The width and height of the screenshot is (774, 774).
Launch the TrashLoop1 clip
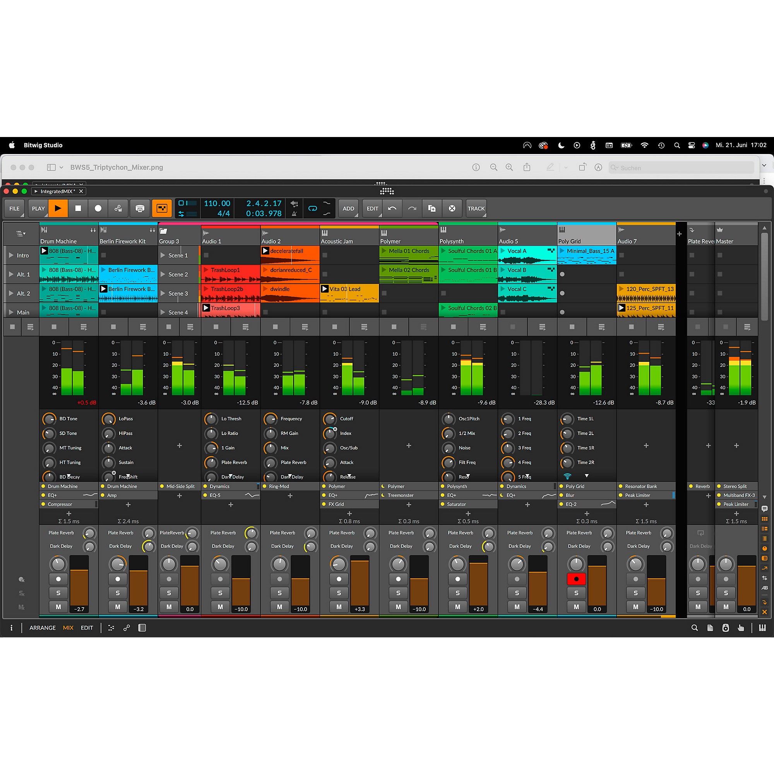(206, 270)
